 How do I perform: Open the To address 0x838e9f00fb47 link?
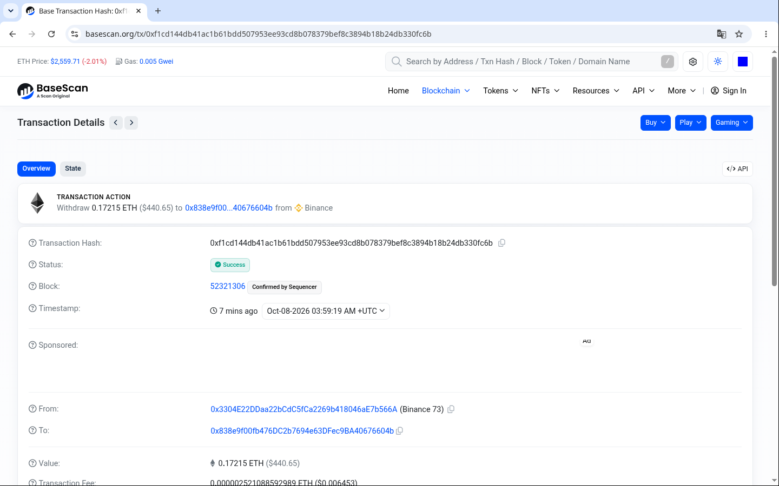(302, 431)
